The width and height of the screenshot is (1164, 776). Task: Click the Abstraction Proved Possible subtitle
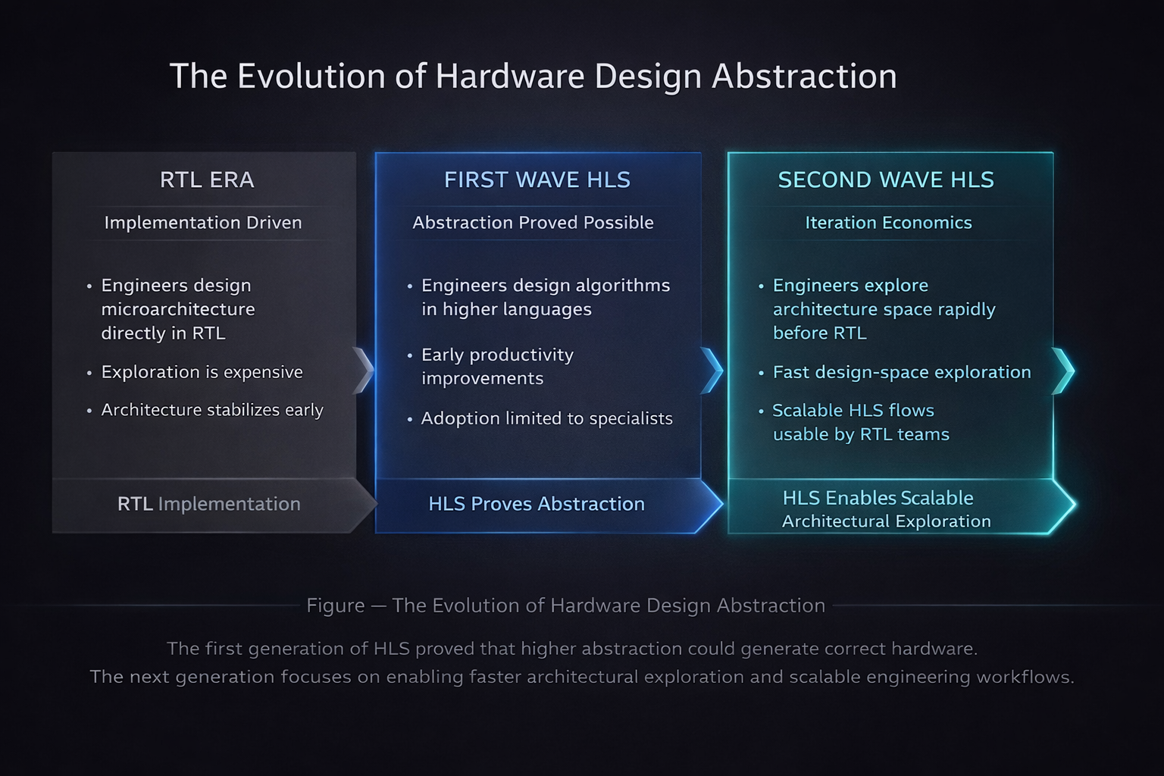(533, 223)
